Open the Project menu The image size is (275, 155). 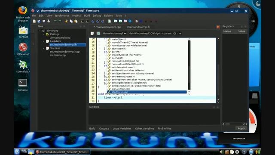[x=76, y=15]
